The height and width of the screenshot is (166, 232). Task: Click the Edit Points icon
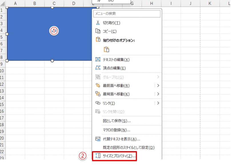[98, 68]
